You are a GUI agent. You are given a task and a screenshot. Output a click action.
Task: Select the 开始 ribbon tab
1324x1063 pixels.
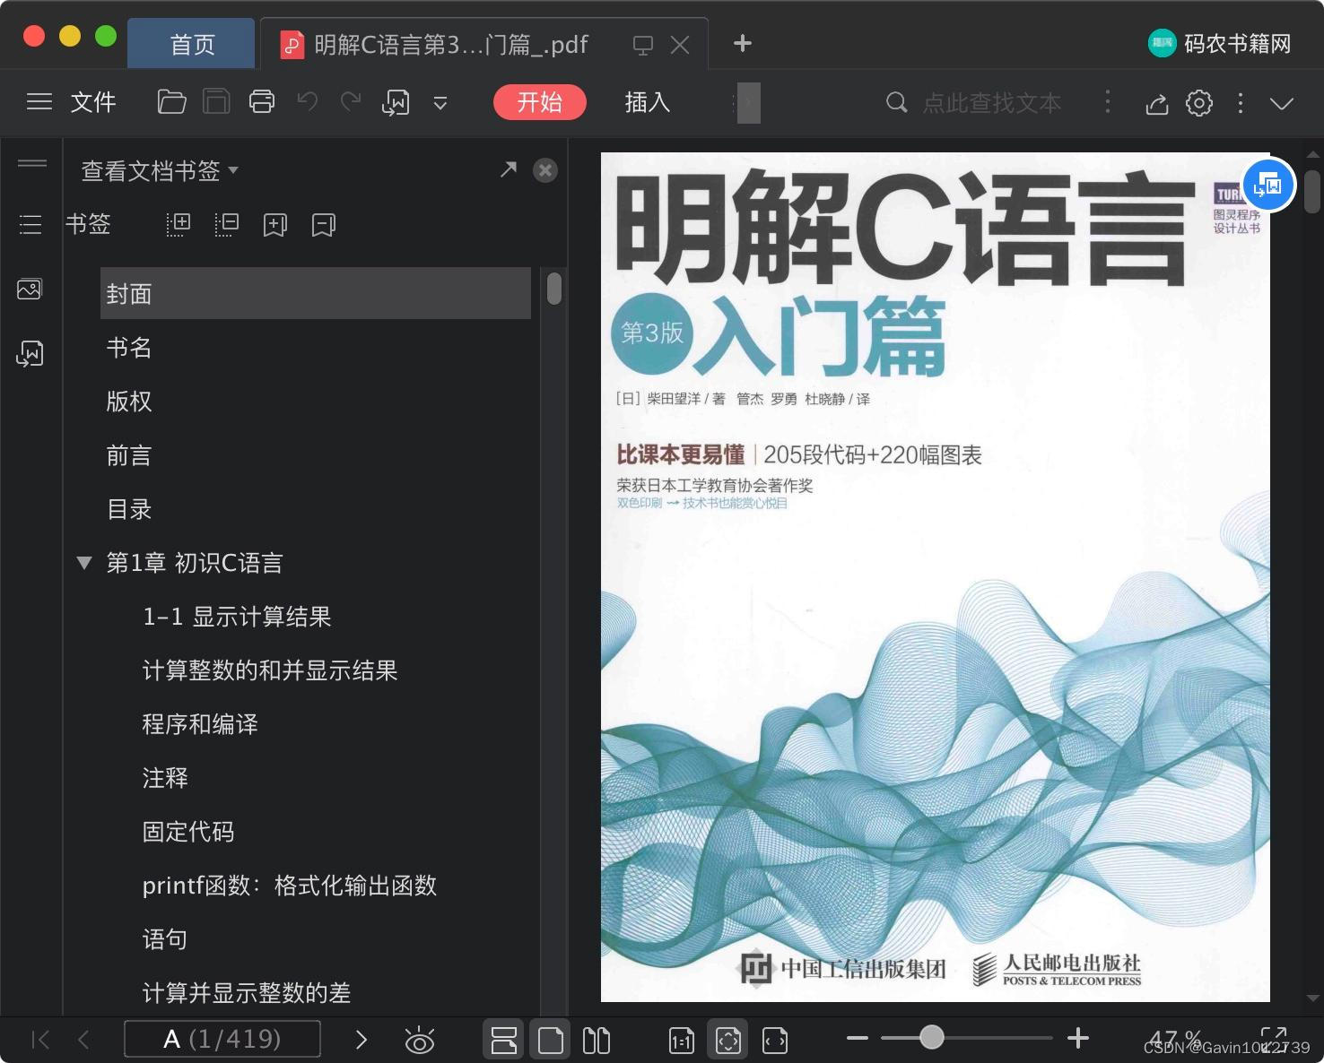[540, 102]
